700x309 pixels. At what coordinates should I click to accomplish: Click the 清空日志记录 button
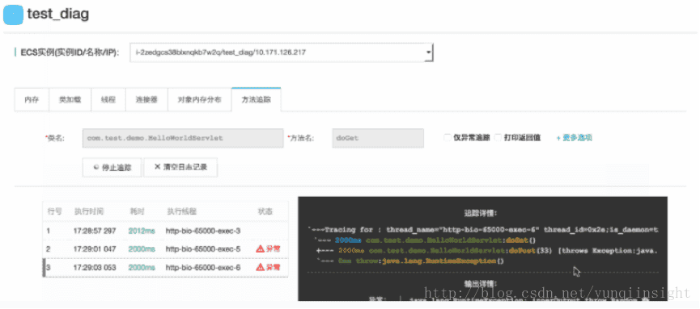(180, 168)
